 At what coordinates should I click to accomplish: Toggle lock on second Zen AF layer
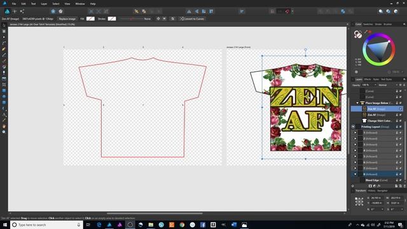point(397,114)
